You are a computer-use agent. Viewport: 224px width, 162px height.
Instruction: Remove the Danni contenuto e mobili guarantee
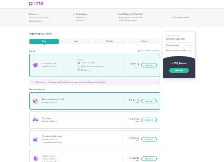point(149,101)
